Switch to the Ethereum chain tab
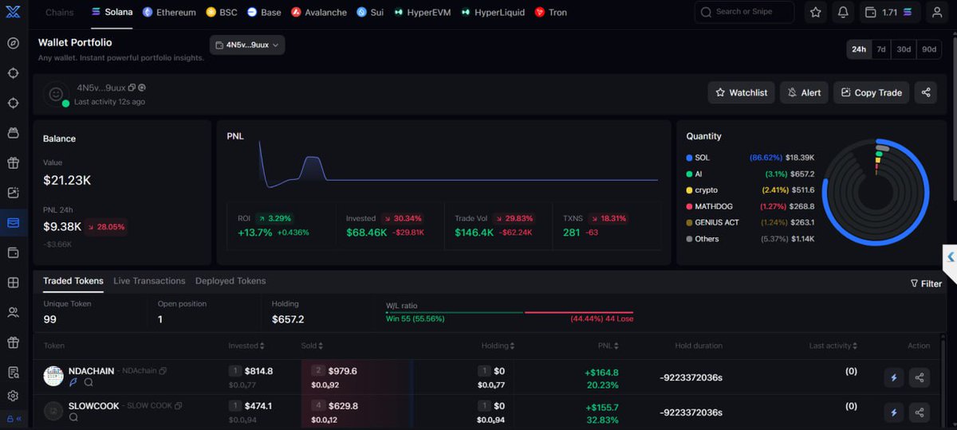Viewport: 957px width, 430px height. pyautogui.click(x=169, y=12)
